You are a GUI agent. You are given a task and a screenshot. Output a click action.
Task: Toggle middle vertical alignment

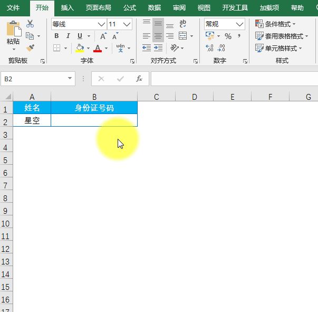coord(158,24)
